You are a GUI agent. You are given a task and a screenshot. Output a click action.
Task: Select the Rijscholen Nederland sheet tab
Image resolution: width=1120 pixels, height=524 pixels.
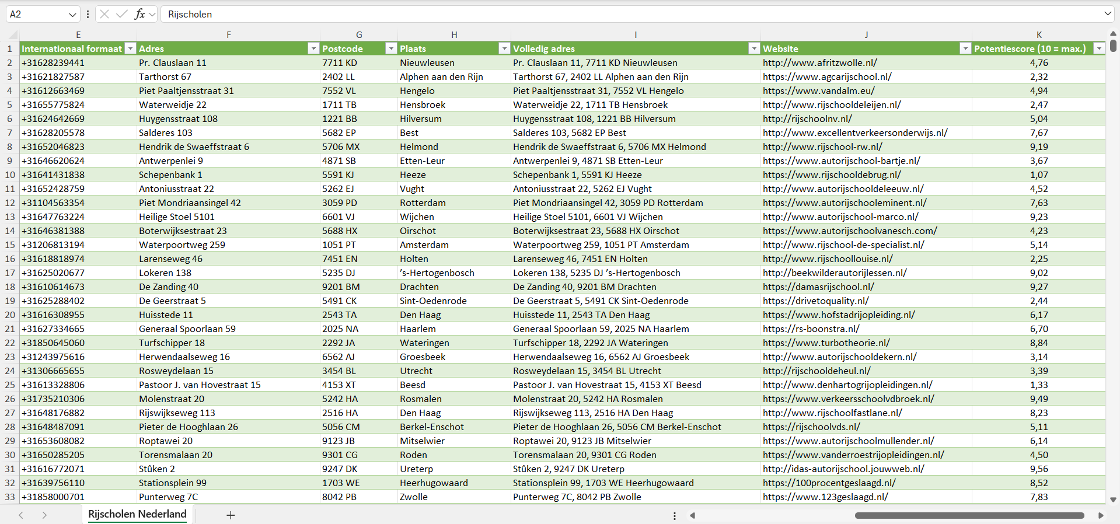(137, 514)
